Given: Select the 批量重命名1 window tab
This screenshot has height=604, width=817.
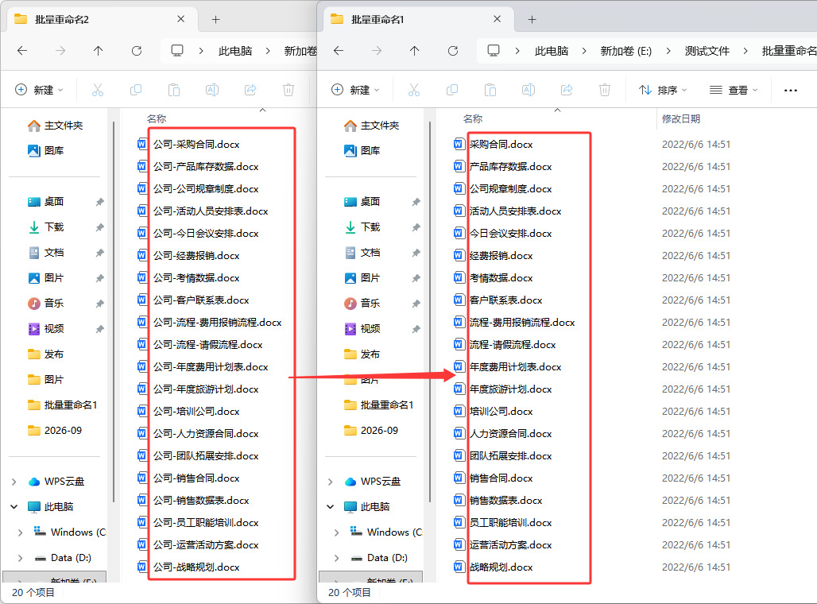Looking at the screenshot, I should [x=418, y=19].
